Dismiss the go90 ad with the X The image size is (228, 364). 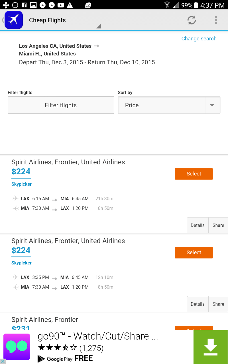[3, 361]
